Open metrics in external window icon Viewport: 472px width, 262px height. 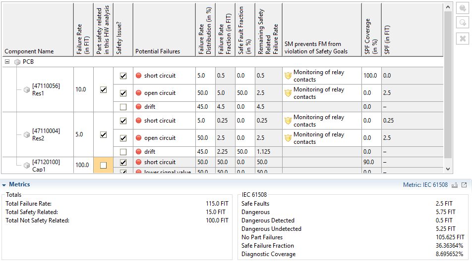(x=464, y=185)
